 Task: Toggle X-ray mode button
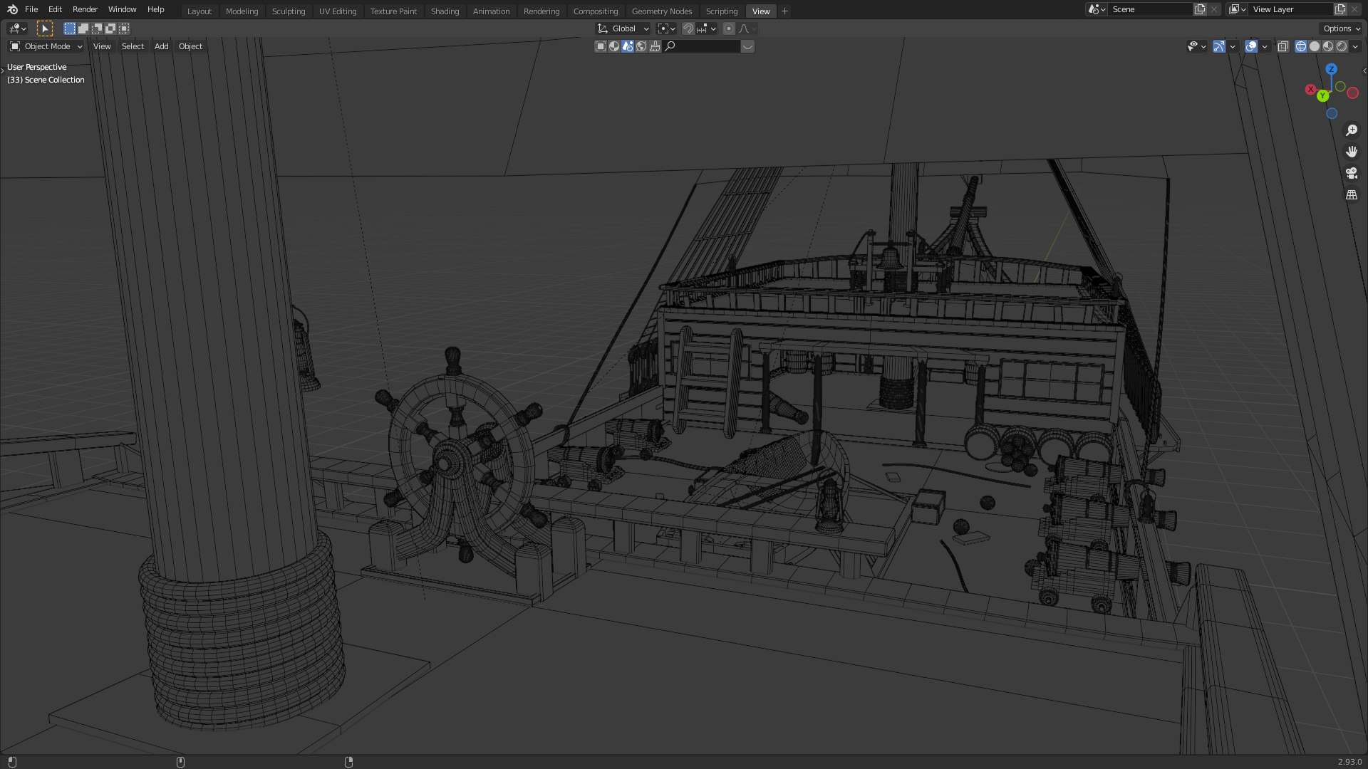1282,46
